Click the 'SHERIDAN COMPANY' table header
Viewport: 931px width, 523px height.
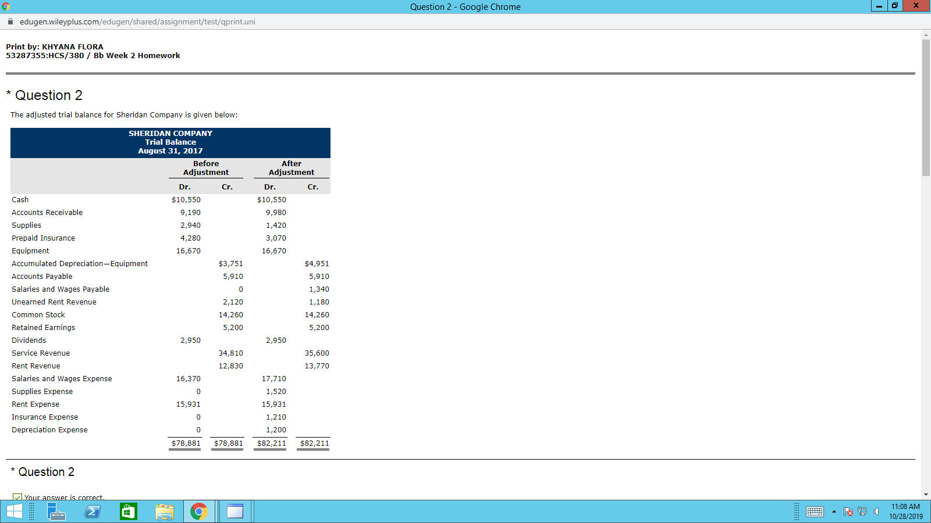tap(170, 133)
